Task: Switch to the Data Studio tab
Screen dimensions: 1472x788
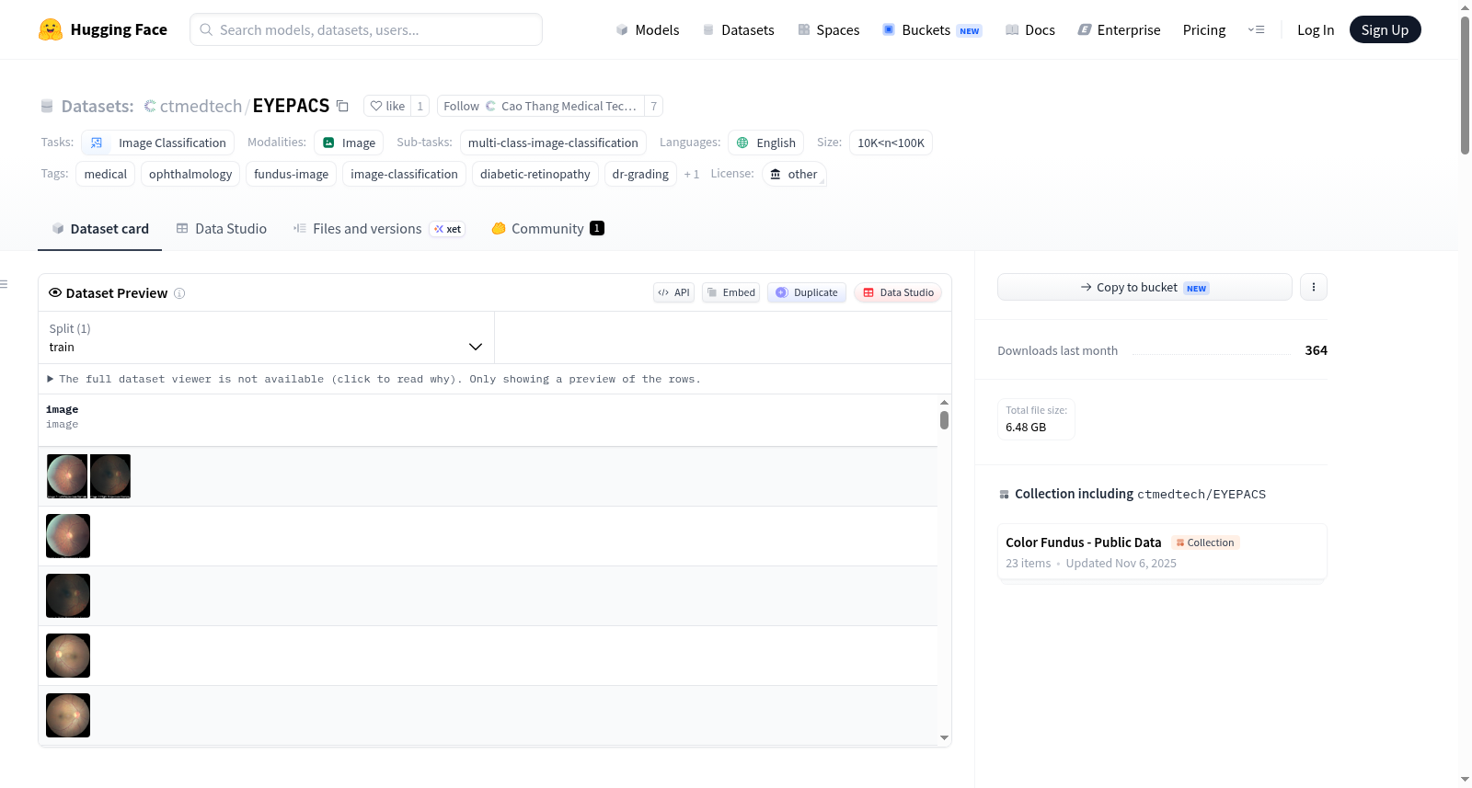Action: (222, 228)
